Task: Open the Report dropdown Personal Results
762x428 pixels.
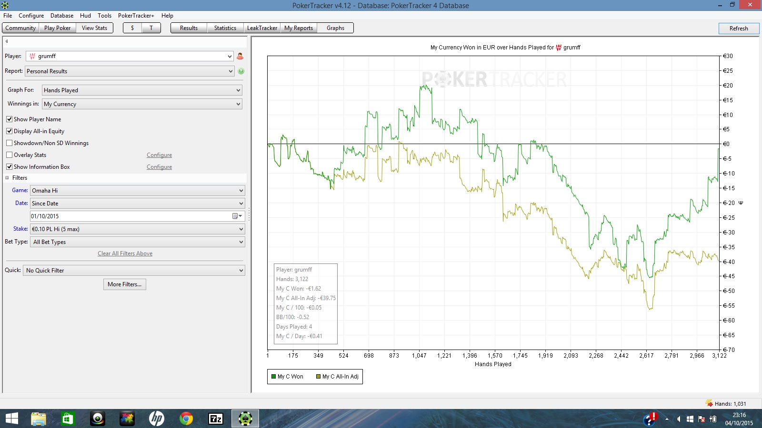Action: [130, 71]
